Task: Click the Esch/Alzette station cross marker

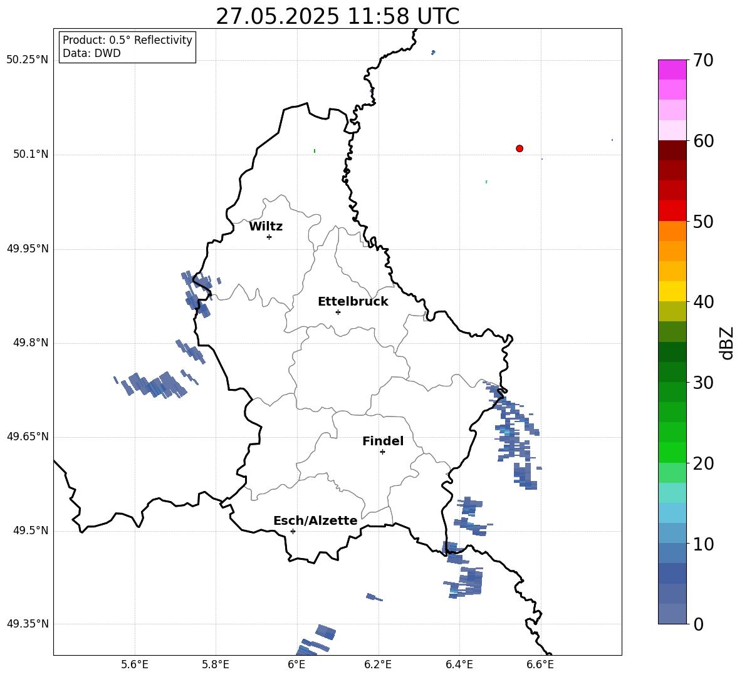Action: (293, 531)
